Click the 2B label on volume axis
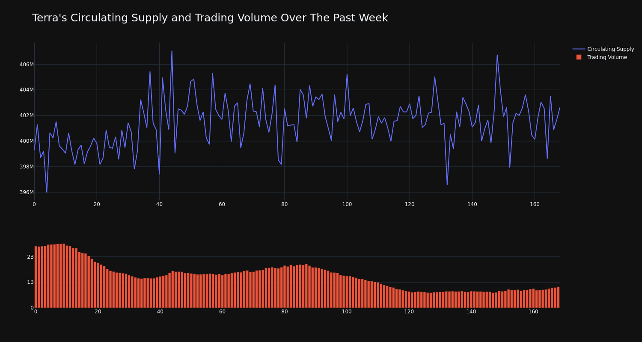Screen dimensions: 642x342 click(x=30, y=257)
